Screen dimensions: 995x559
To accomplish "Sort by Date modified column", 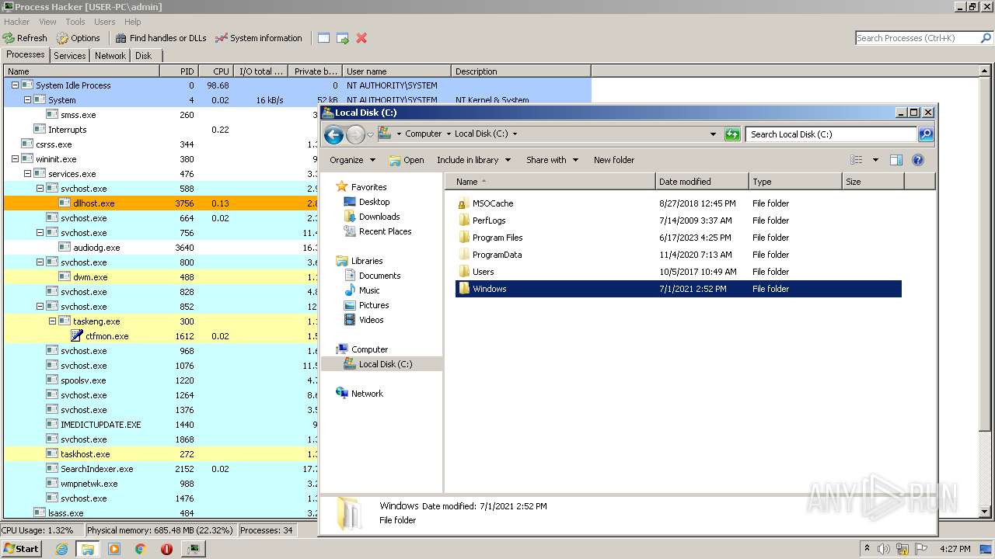I will 703,182.
